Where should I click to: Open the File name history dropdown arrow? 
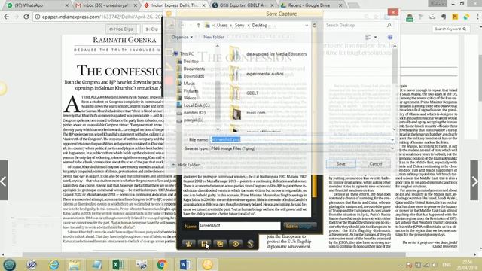(392, 139)
